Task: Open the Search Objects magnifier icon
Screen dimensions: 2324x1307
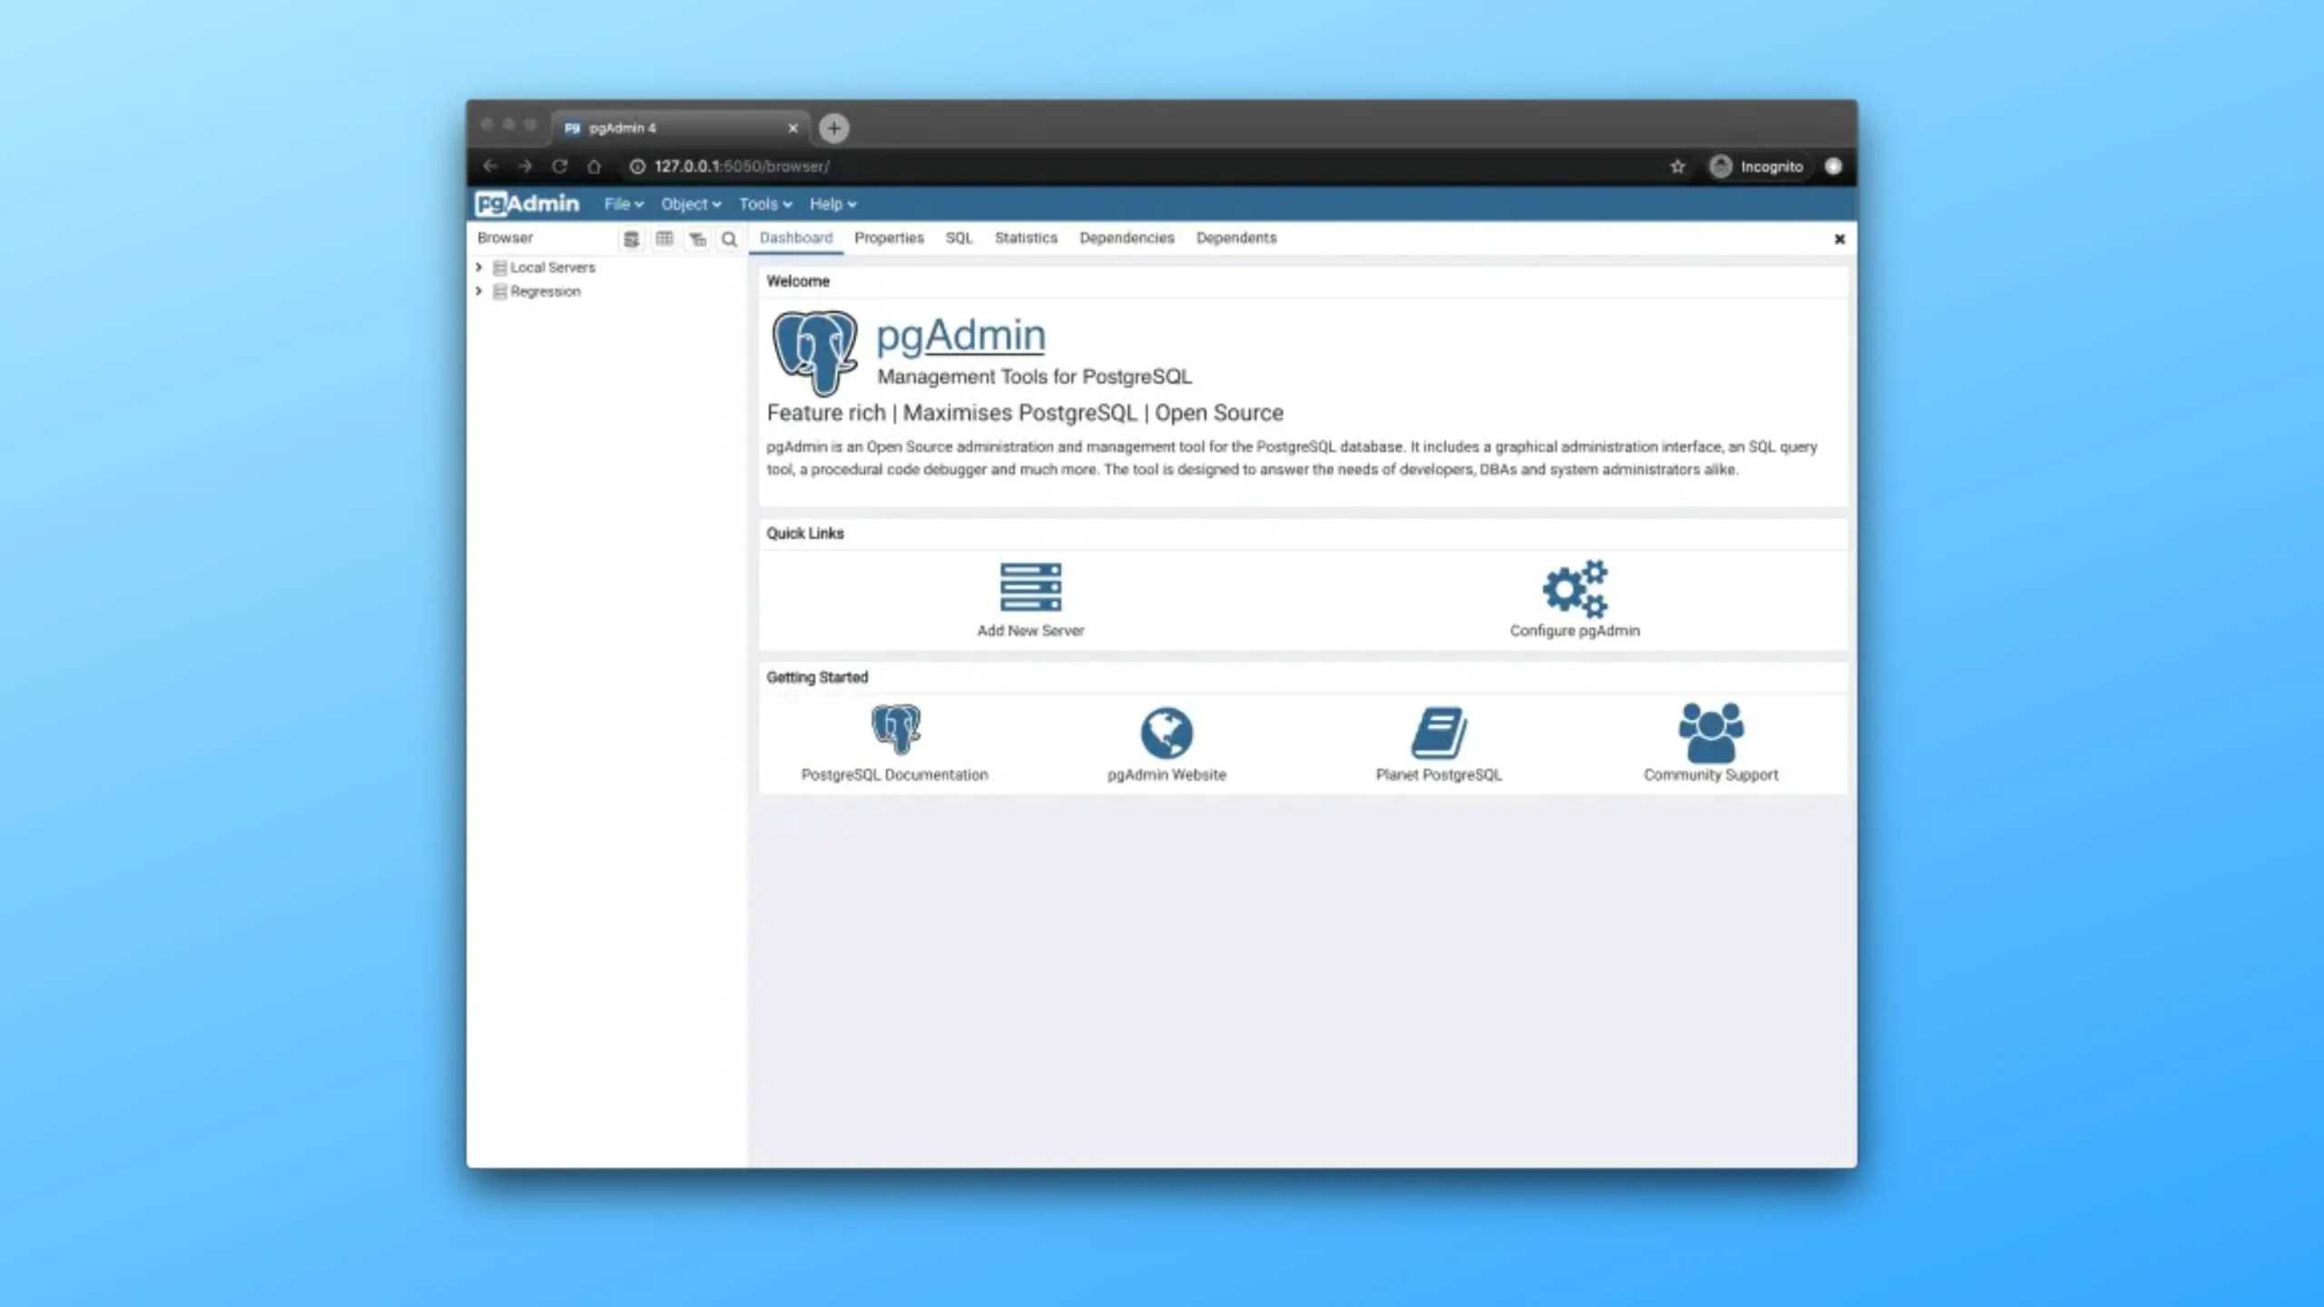Action: (x=729, y=239)
